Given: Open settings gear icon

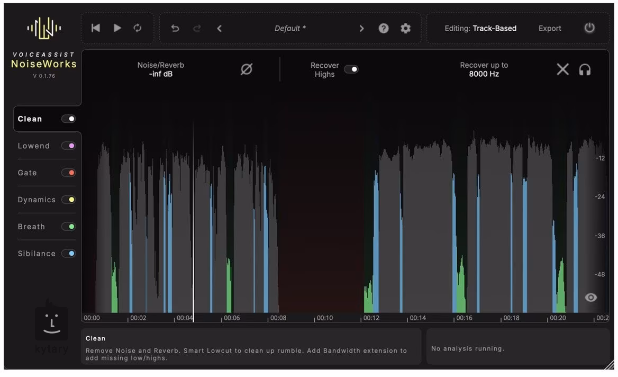Looking at the screenshot, I should (x=405, y=29).
